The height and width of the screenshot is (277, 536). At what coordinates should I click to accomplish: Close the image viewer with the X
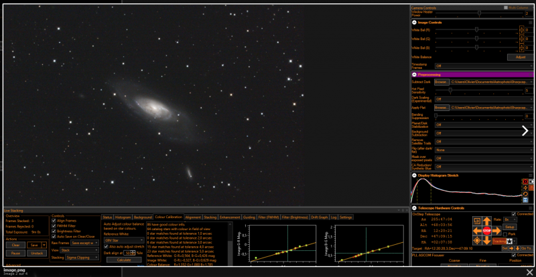pos(529,272)
